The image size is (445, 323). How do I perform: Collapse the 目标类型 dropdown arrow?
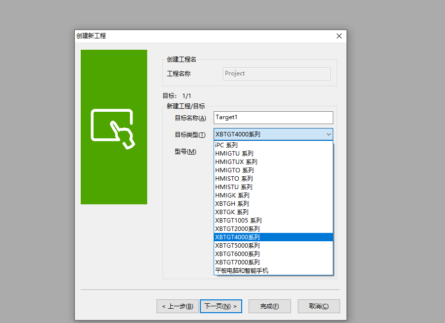coord(328,134)
